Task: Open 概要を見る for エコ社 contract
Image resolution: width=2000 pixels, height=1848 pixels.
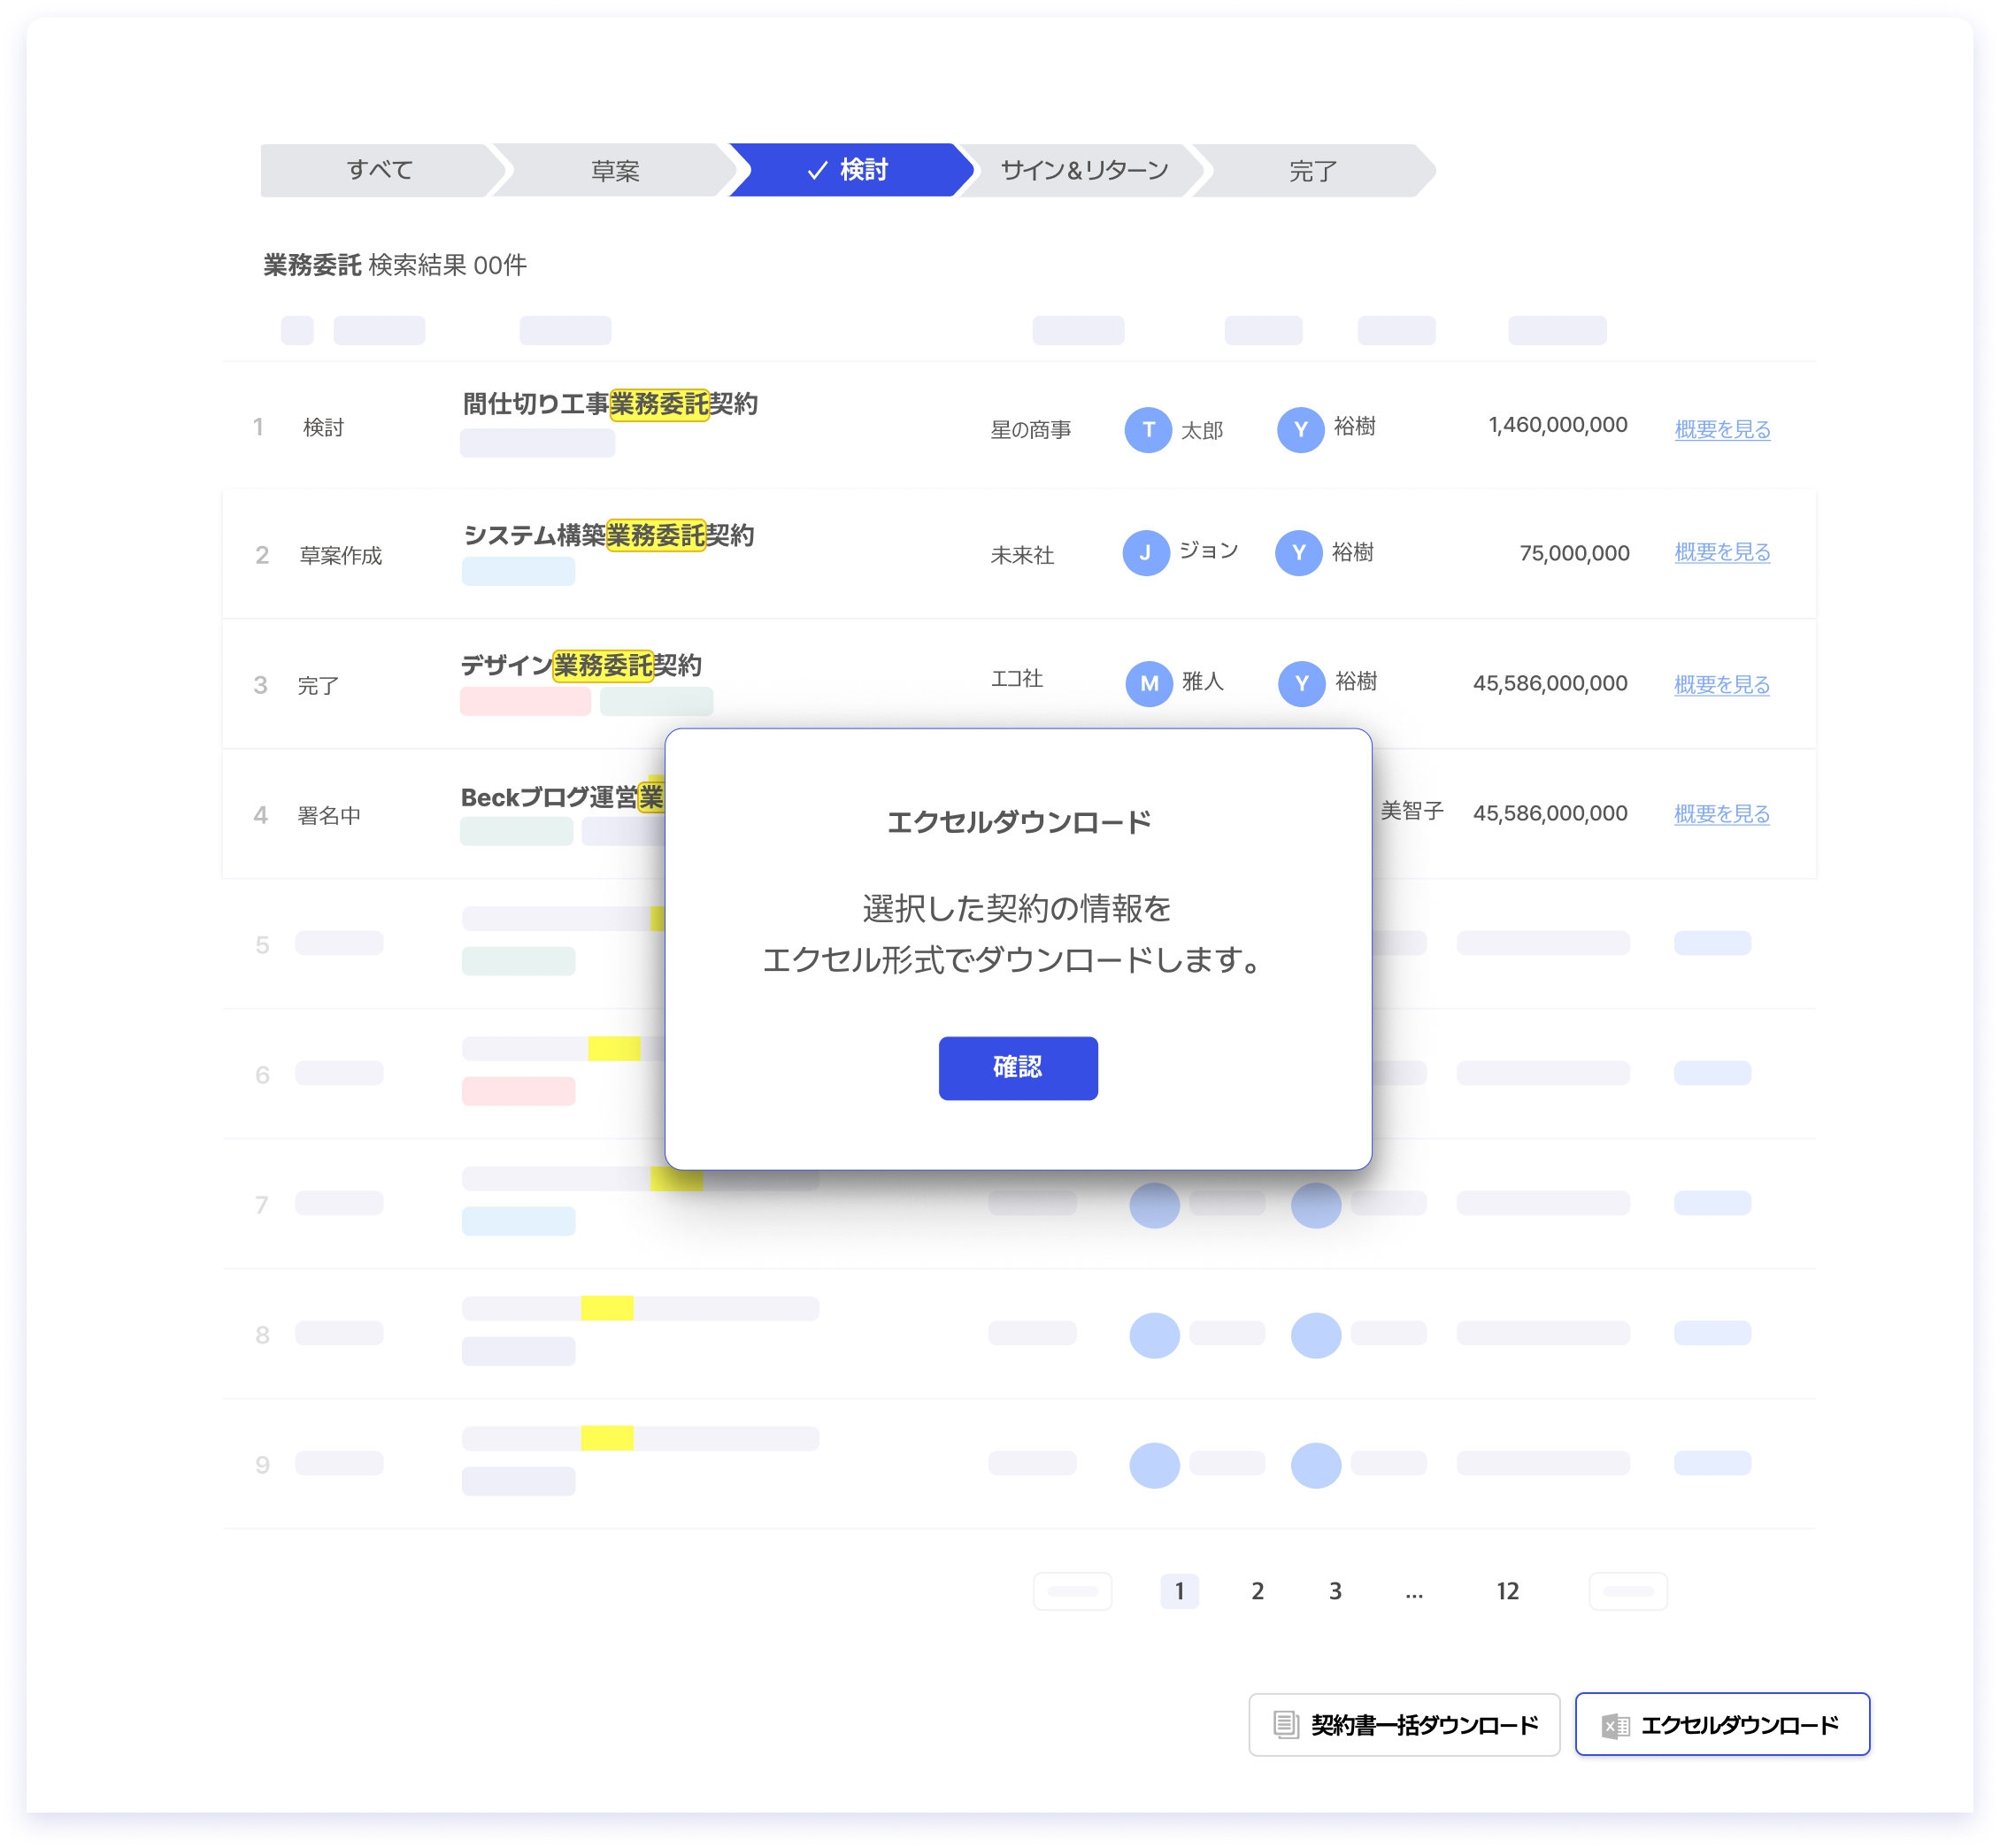Action: (1721, 685)
